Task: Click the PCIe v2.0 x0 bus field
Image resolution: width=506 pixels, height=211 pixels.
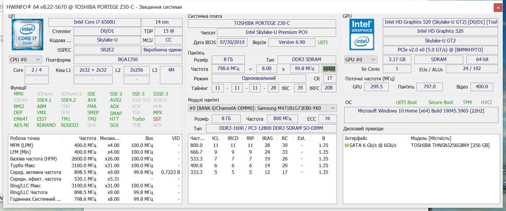Action: (440, 50)
